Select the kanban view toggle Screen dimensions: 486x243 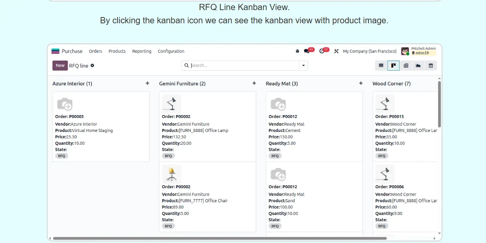click(393, 66)
